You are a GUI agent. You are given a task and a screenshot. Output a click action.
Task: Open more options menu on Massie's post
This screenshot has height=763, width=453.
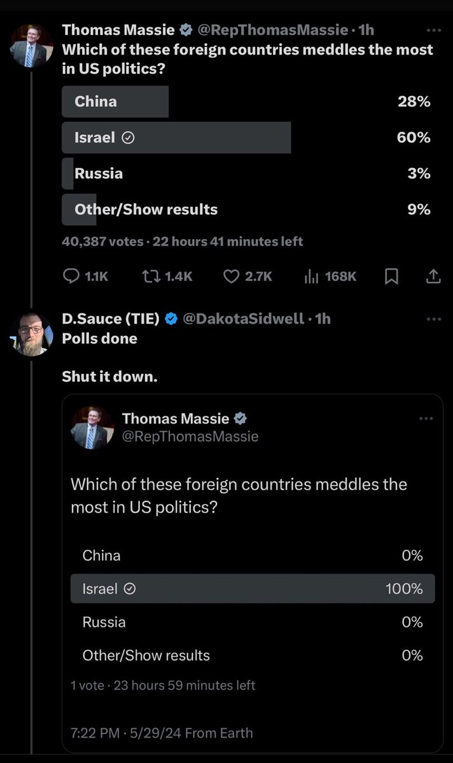434,30
